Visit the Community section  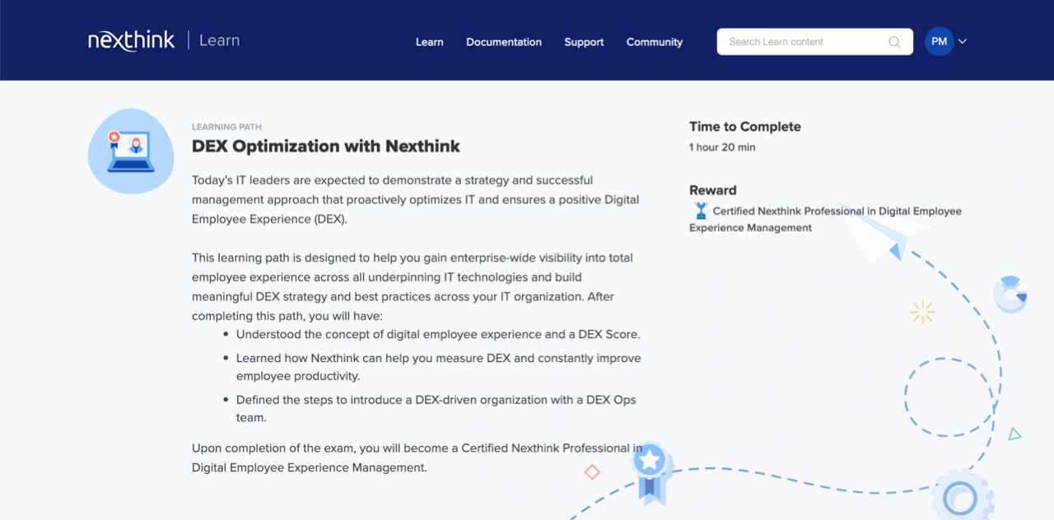654,42
